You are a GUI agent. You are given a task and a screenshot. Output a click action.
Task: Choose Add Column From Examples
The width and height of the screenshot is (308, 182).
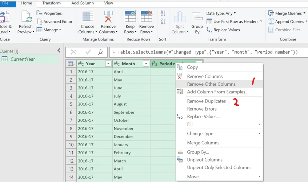(219, 92)
